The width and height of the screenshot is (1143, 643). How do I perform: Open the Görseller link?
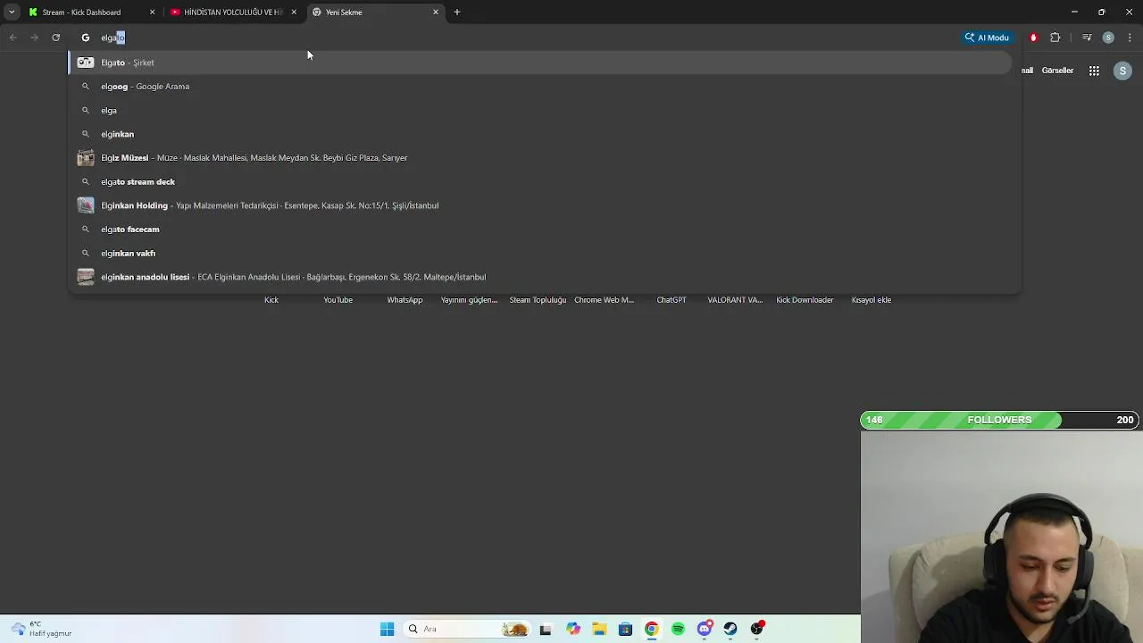tap(1057, 71)
